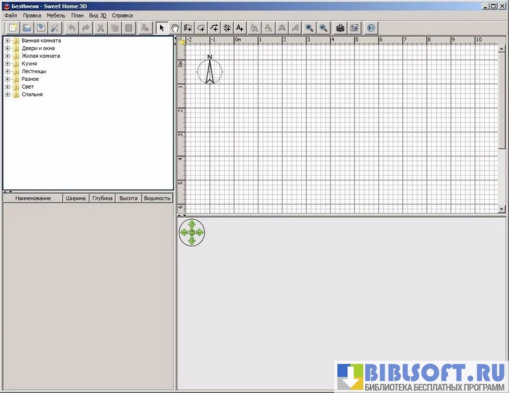Click the Save home toolbar icon
Screen dimensions: 509x393
click(41, 28)
